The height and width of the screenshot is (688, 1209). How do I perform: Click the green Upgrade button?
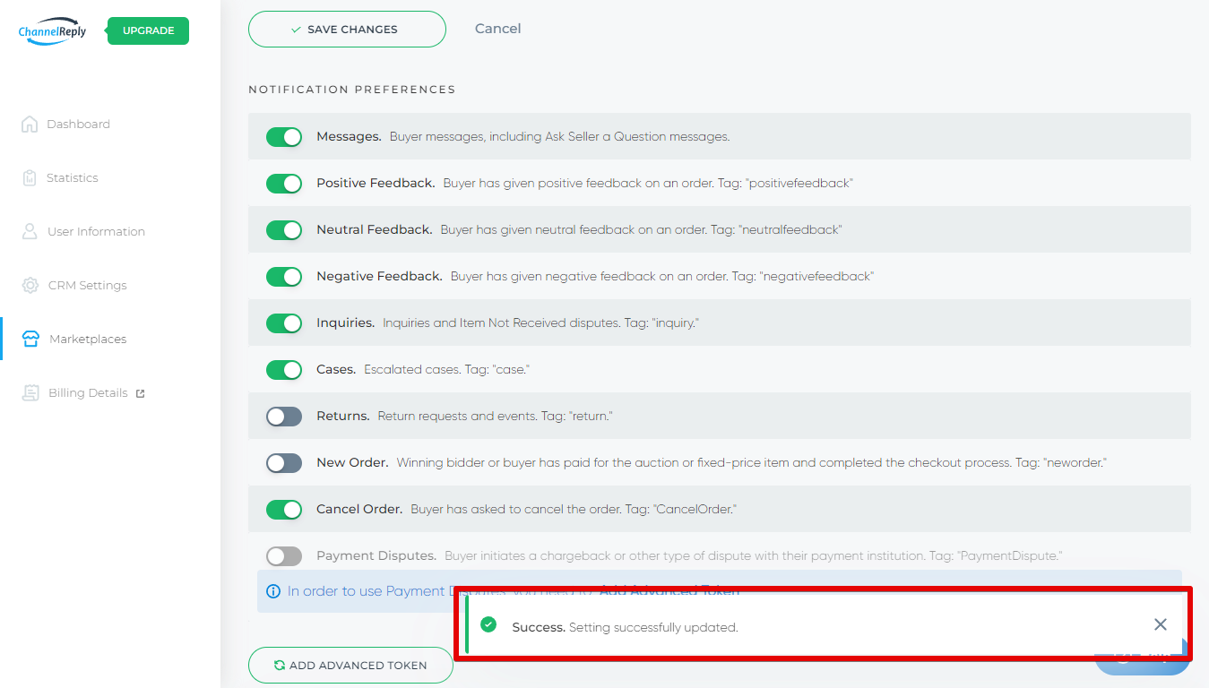coord(148,30)
